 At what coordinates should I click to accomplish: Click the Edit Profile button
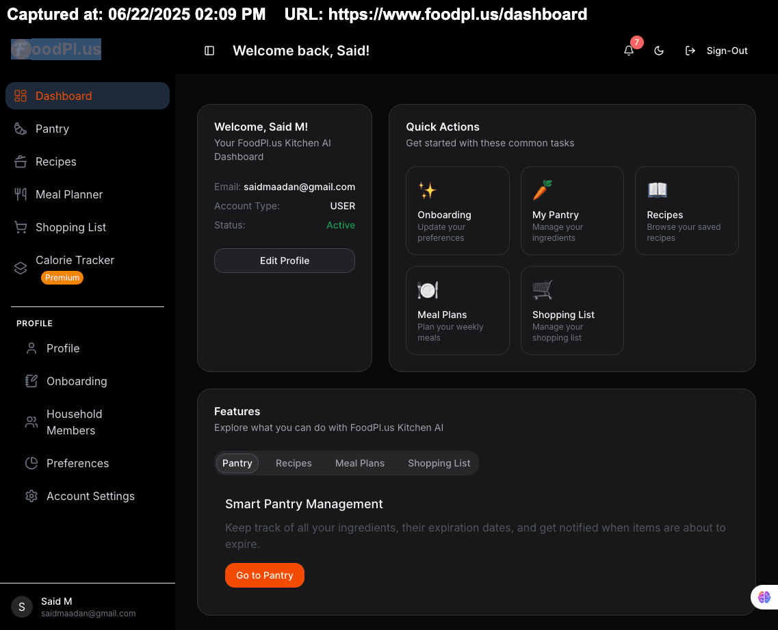[285, 261]
